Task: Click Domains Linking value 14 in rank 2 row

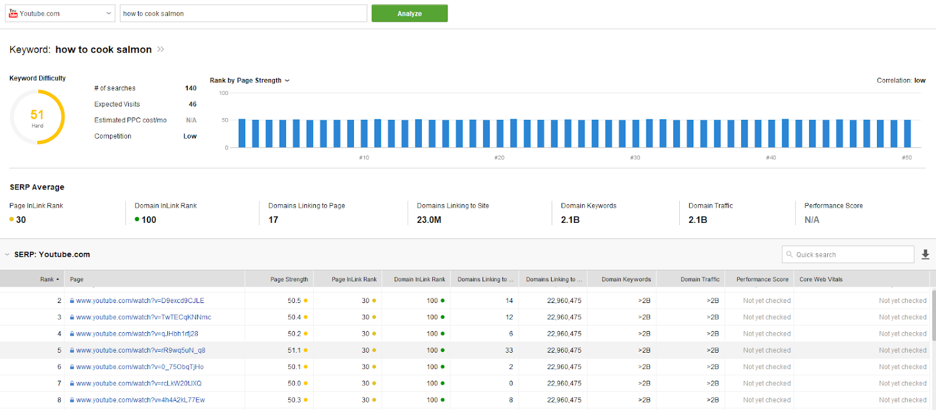Action: [509, 301]
